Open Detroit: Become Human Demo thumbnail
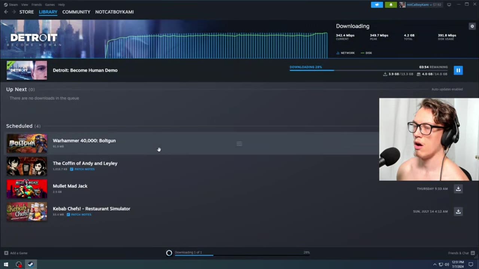This screenshot has height=269, width=479. click(x=27, y=70)
